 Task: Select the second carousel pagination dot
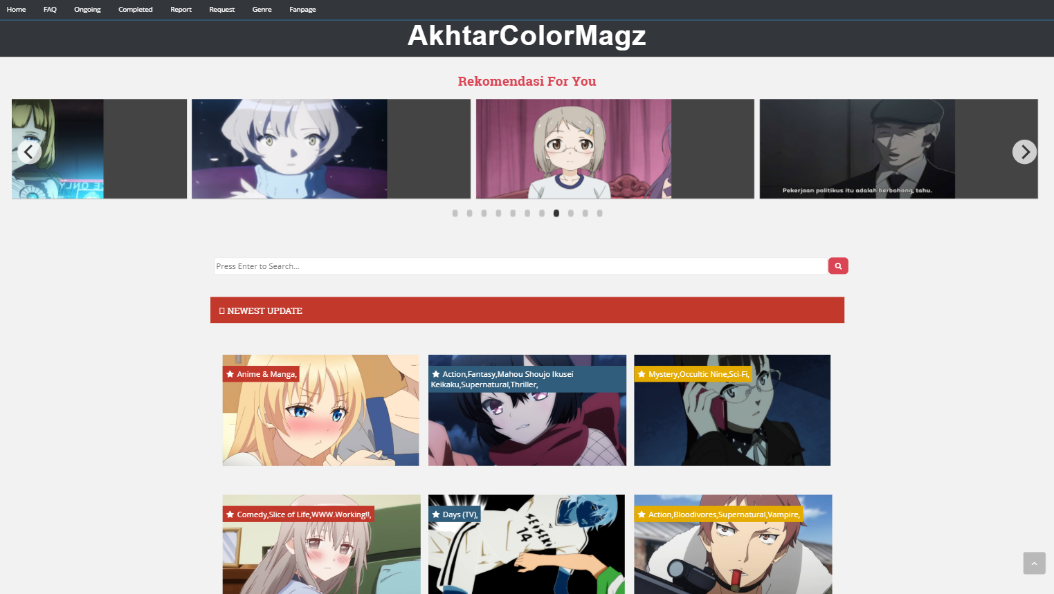(x=469, y=213)
